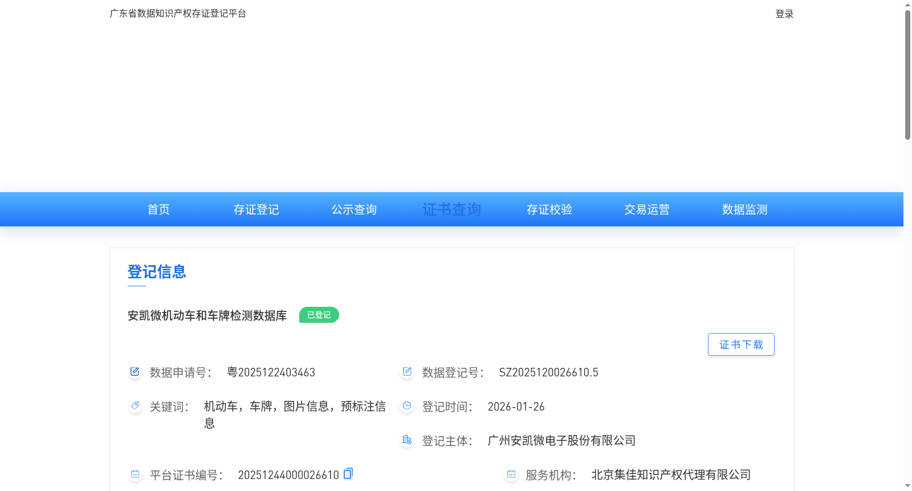Viewport: 912px width, 491px height.
Task: Click the green 已登记 status badge
Action: pyautogui.click(x=319, y=315)
